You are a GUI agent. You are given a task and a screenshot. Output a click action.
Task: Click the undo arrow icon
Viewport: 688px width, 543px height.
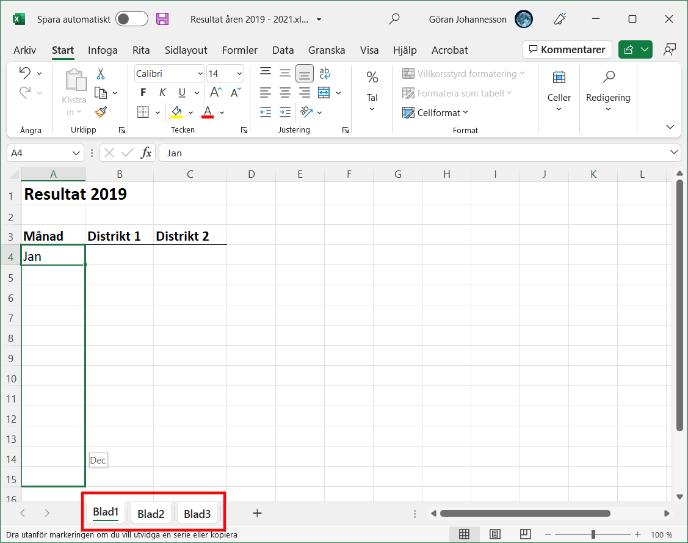coord(25,73)
